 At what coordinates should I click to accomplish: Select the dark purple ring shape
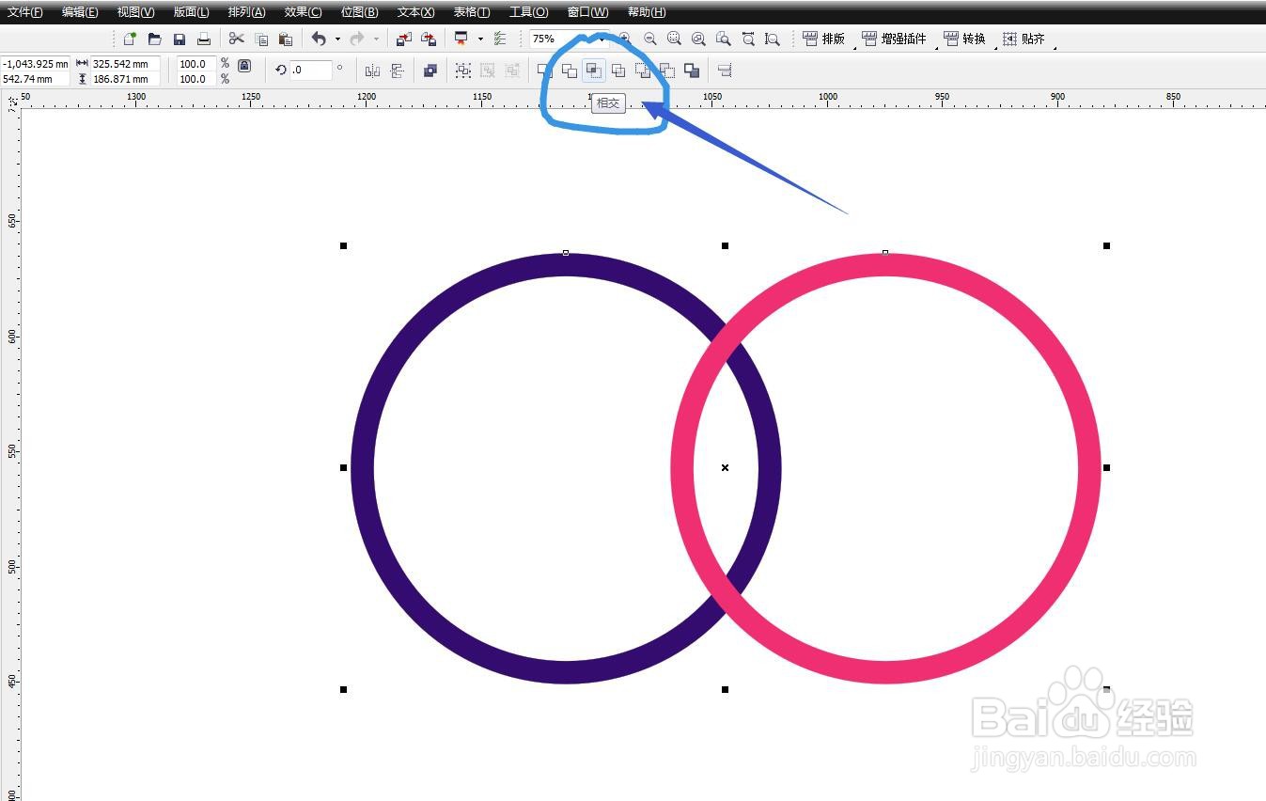(364, 468)
